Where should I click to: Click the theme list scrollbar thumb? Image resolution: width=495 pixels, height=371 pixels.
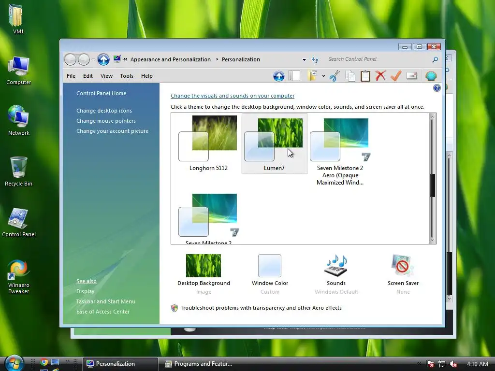tap(432, 185)
